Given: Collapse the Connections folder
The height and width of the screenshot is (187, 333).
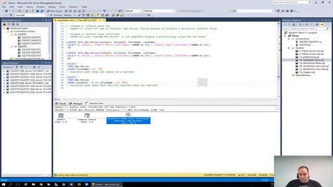Looking at the screenshot, I should [x=289, y=39].
